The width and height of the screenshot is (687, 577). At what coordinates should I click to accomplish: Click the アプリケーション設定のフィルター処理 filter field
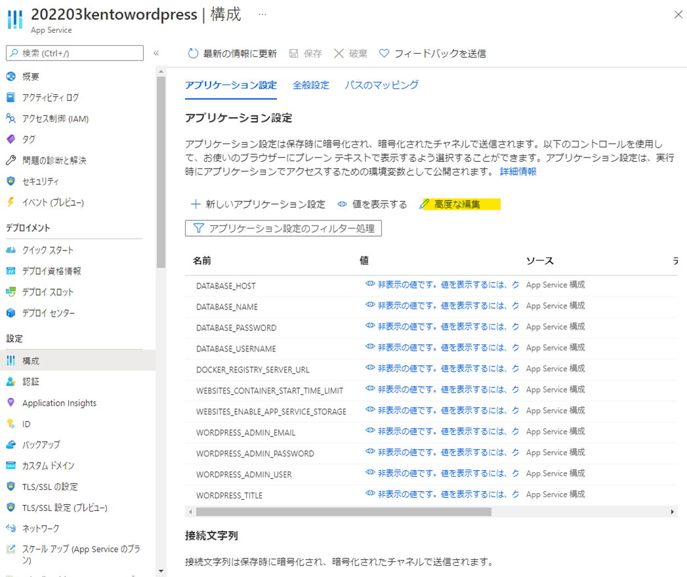[283, 228]
